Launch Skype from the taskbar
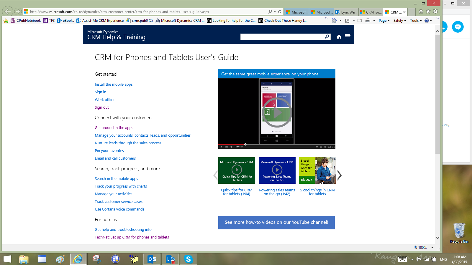472x265 pixels. pos(188,259)
